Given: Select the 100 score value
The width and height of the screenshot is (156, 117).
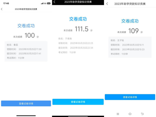Looking at the screenshot, I should [30, 36].
